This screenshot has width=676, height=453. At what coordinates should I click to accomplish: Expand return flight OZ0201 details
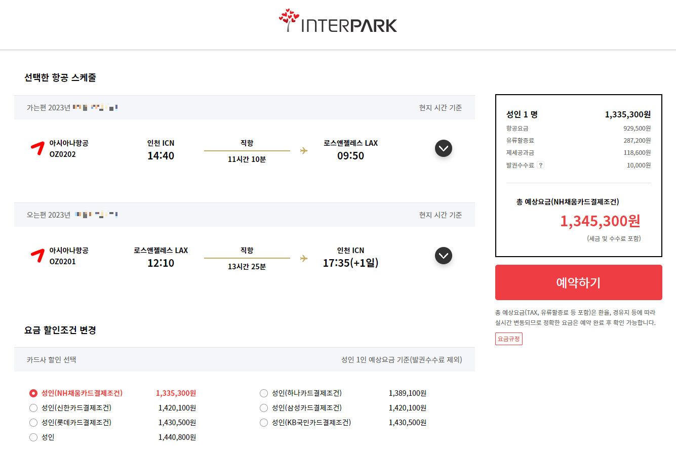[x=444, y=256]
